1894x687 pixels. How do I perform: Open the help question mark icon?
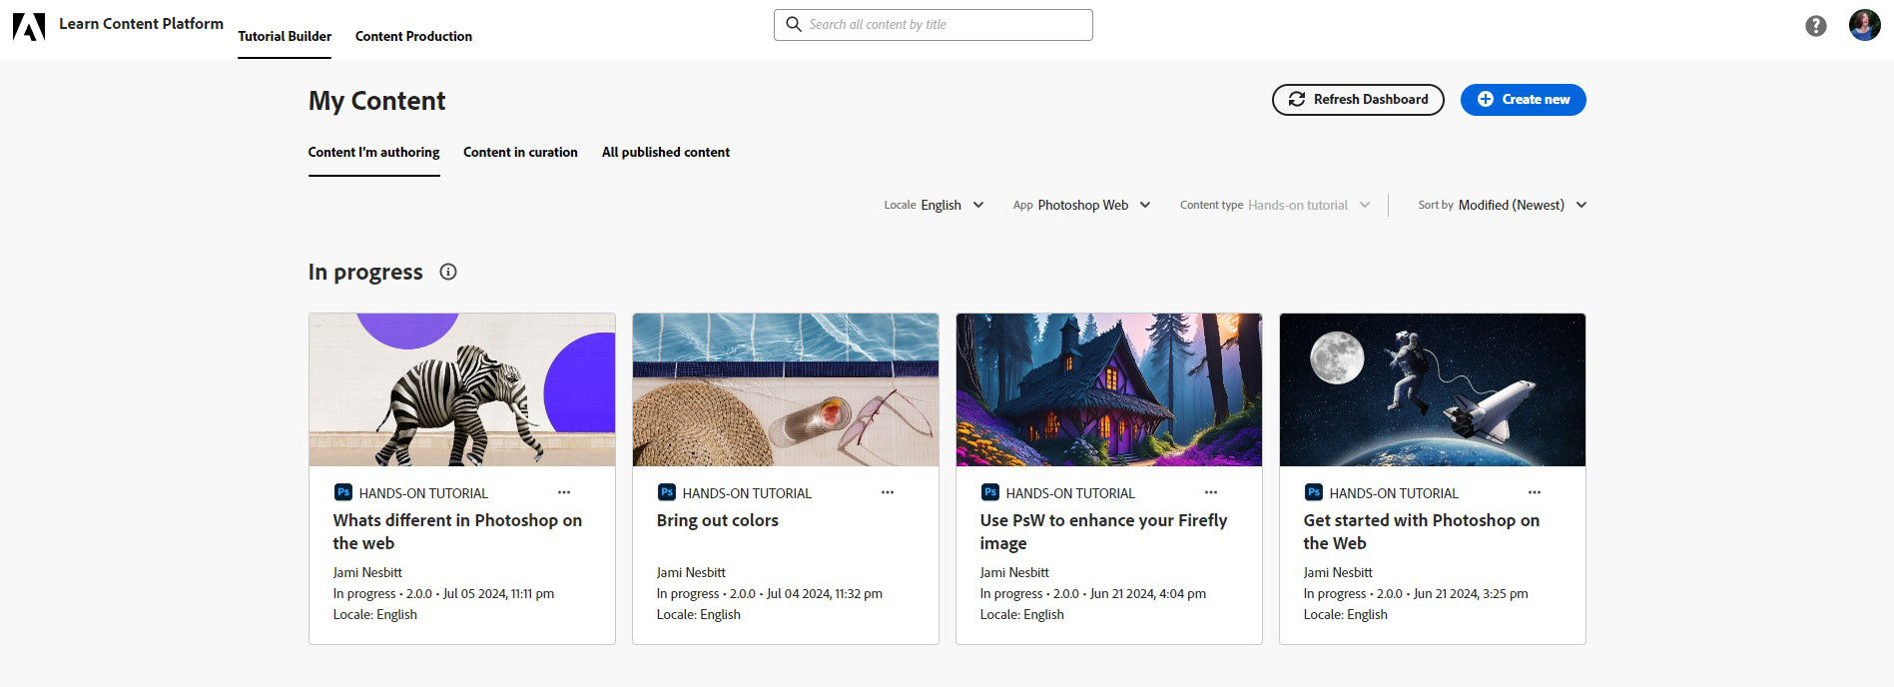click(1816, 26)
